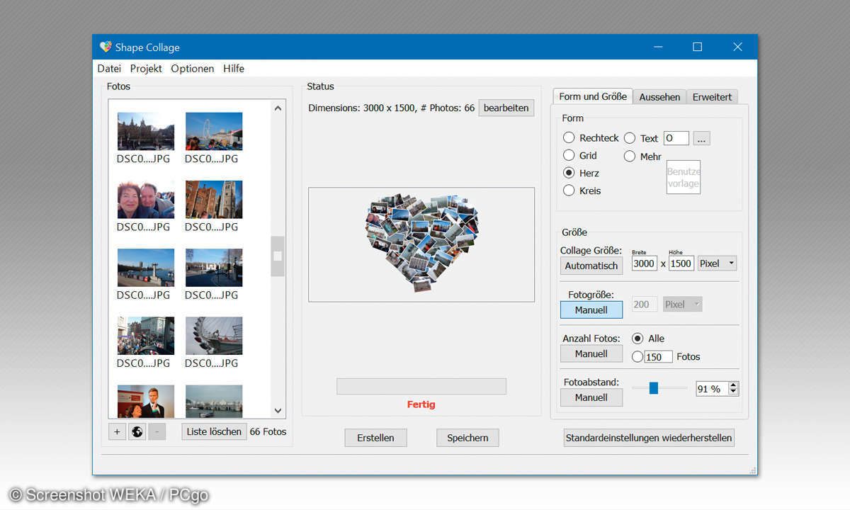Open the Hilfe menu
Viewport: 850px width, 510px height.
pyautogui.click(x=234, y=69)
